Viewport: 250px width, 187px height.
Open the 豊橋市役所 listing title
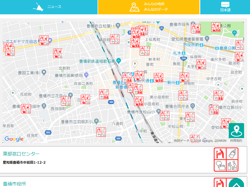tap(14, 184)
